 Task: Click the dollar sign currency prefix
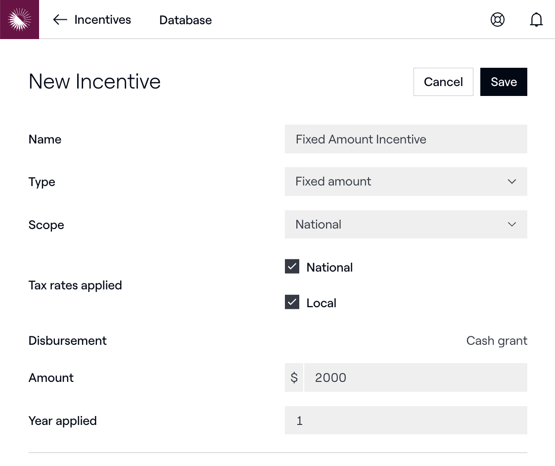tap(294, 378)
